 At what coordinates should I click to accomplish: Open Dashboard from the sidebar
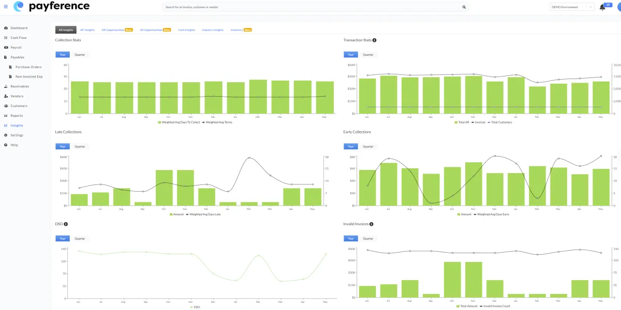pos(19,28)
